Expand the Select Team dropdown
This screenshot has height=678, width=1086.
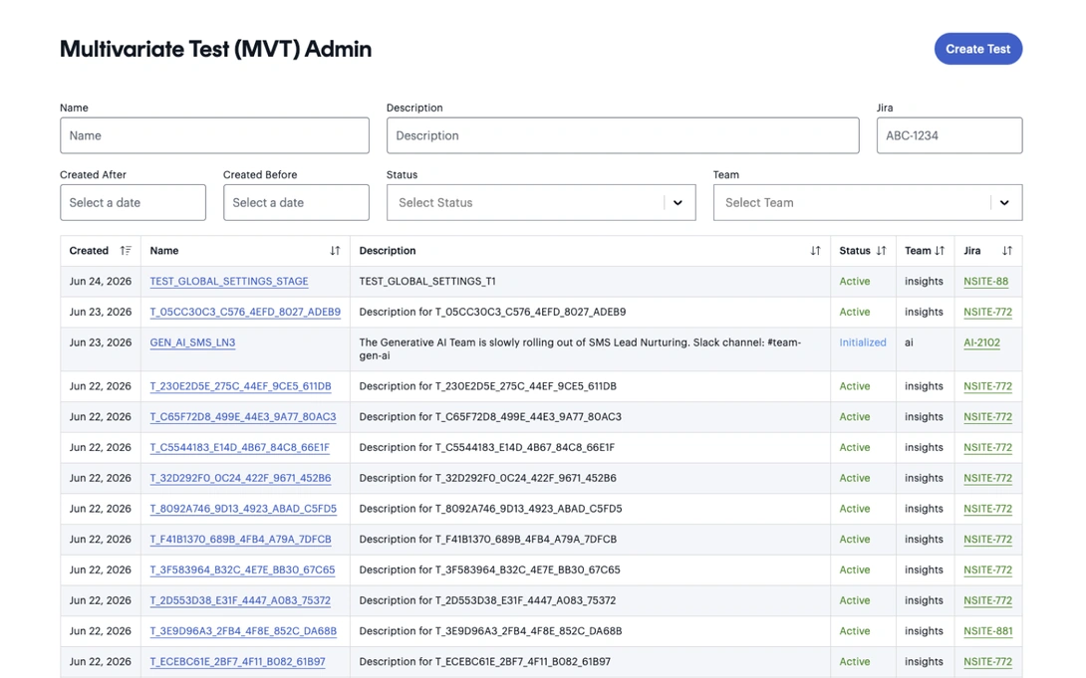click(x=868, y=203)
